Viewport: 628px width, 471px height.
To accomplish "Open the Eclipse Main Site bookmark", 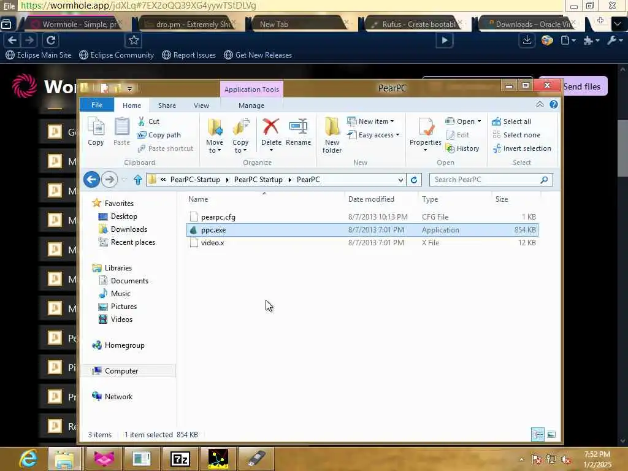I will click(x=39, y=55).
